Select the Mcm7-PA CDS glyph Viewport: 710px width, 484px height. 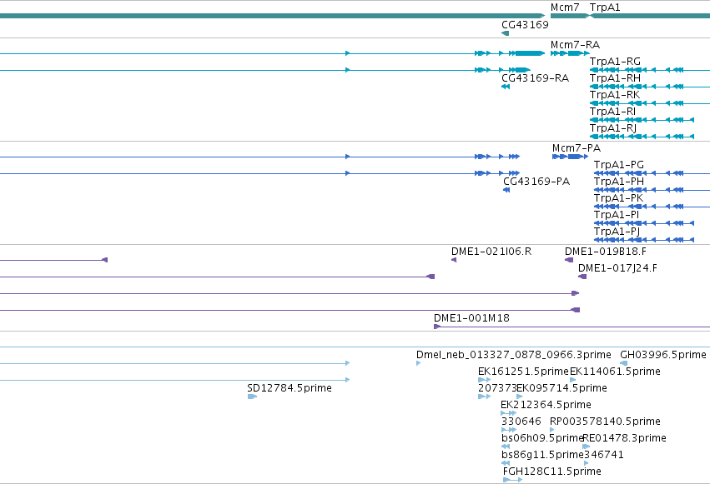tap(570, 157)
